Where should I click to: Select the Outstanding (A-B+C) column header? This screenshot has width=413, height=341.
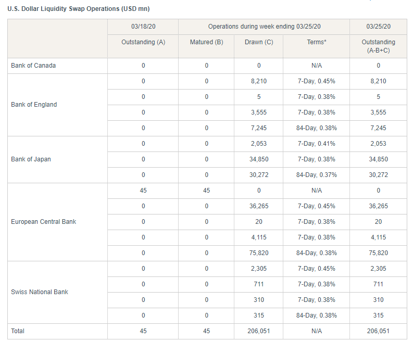378,46
